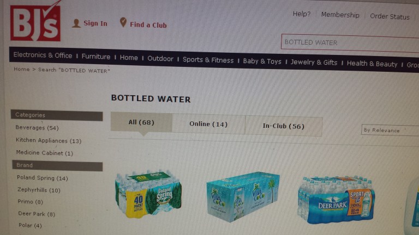Click the BJ's logo

point(35,23)
